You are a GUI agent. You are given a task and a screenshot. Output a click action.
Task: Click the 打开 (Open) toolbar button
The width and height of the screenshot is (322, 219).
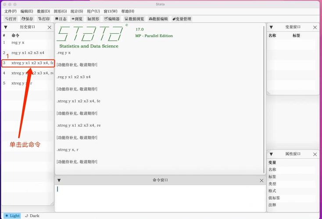(x=11, y=19)
